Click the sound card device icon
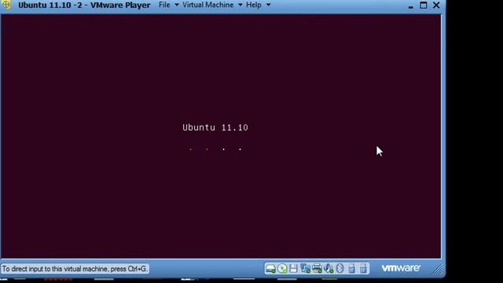Screen dimensions: 503x283 coord(329,269)
